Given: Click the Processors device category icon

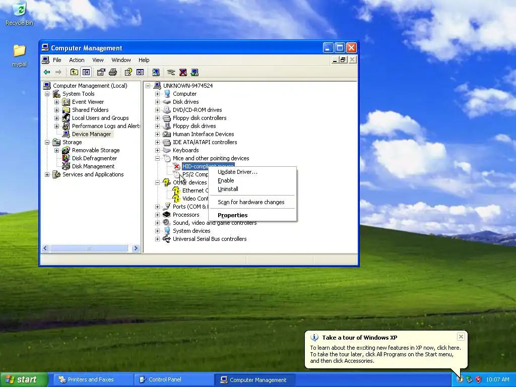Looking at the screenshot, I should tap(167, 215).
